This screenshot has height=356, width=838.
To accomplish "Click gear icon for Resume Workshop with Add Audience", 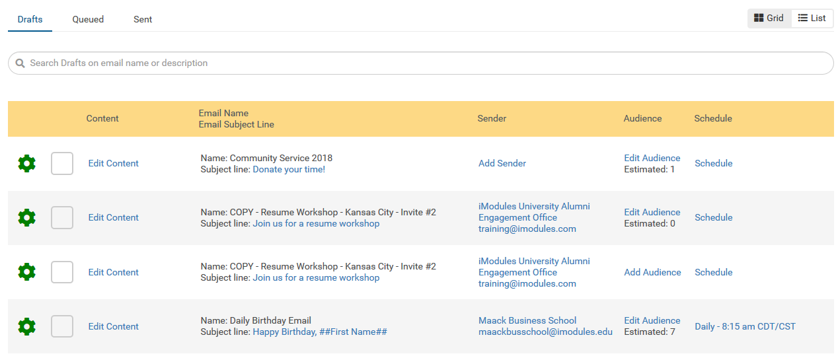I will tap(26, 271).
